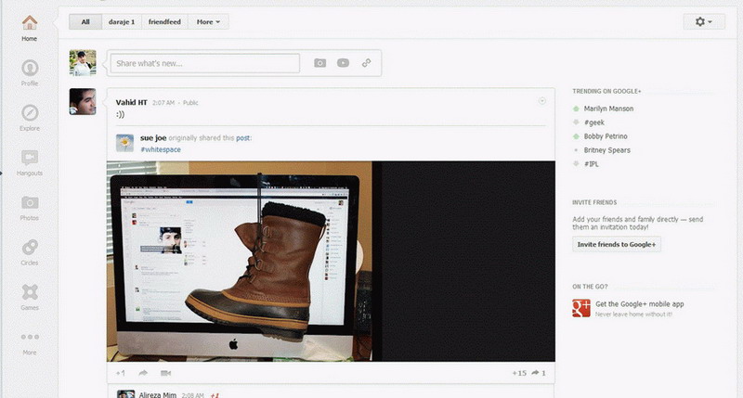743x398 pixels.
Task: Attach a link with the chain icon
Action: pyautogui.click(x=366, y=63)
